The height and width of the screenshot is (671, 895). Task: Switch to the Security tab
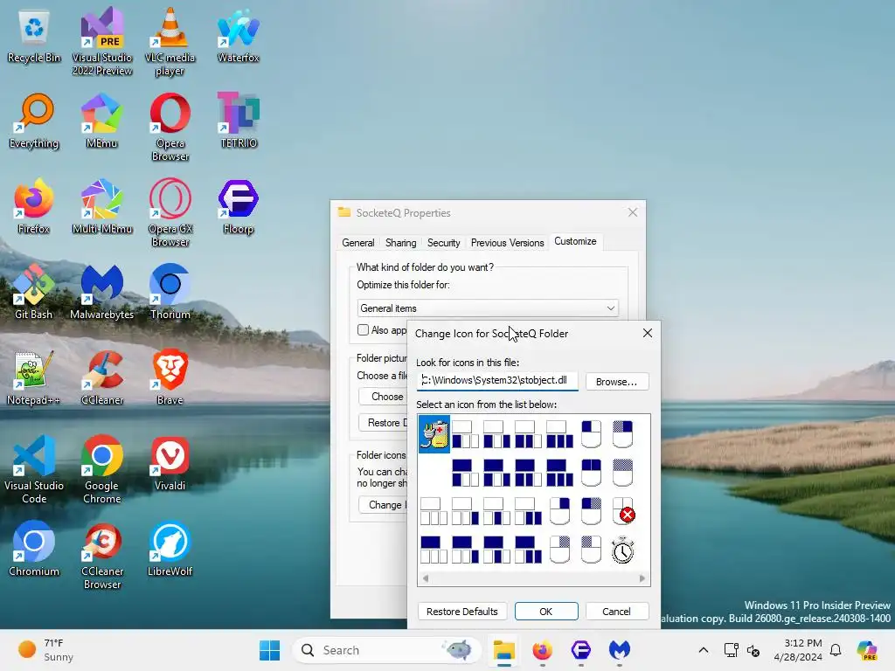pyautogui.click(x=443, y=243)
